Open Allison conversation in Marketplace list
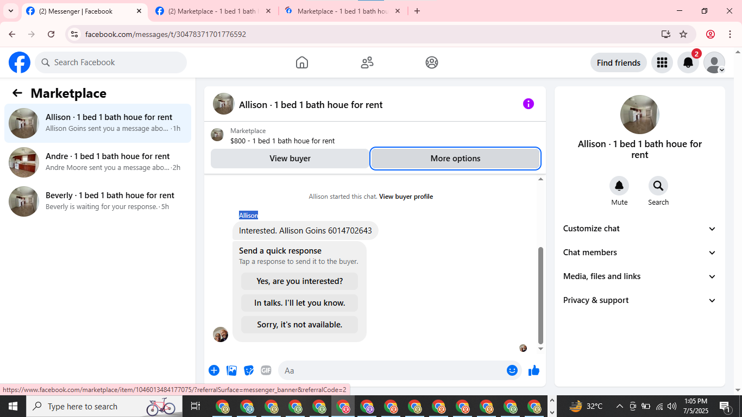This screenshot has height=417, width=742. tap(98, 123)
